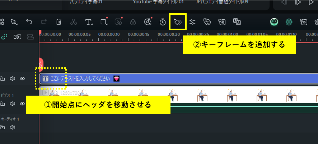
Task: Open the AI cutout mask tool
Action: click(118, 21)
